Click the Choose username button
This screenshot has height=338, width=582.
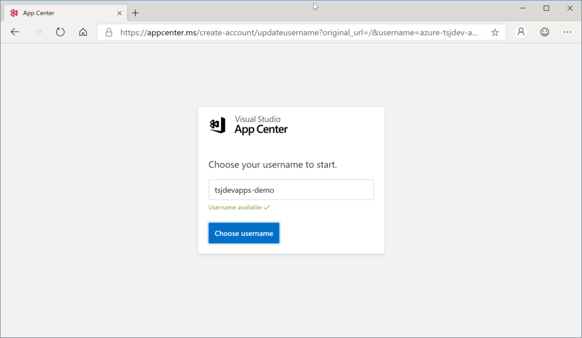click(x=244, y=233)
